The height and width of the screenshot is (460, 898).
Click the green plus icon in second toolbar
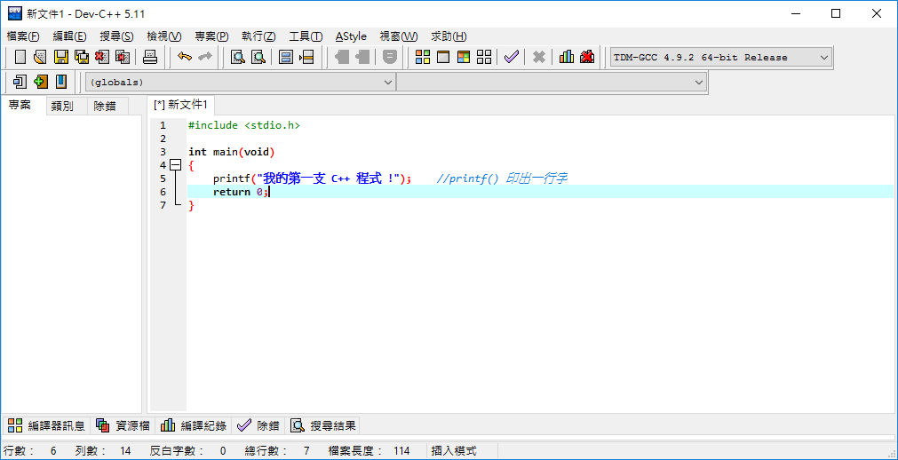(41, 82)
